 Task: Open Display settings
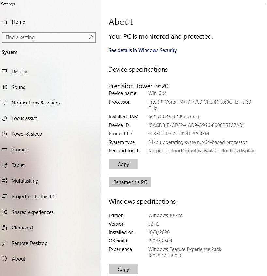19,72
